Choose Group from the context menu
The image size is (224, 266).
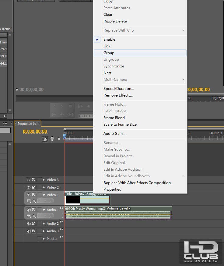click(x=109, y=53)
